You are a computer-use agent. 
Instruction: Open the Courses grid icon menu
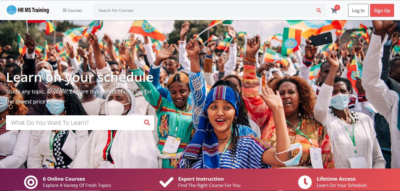pos(65,10)
